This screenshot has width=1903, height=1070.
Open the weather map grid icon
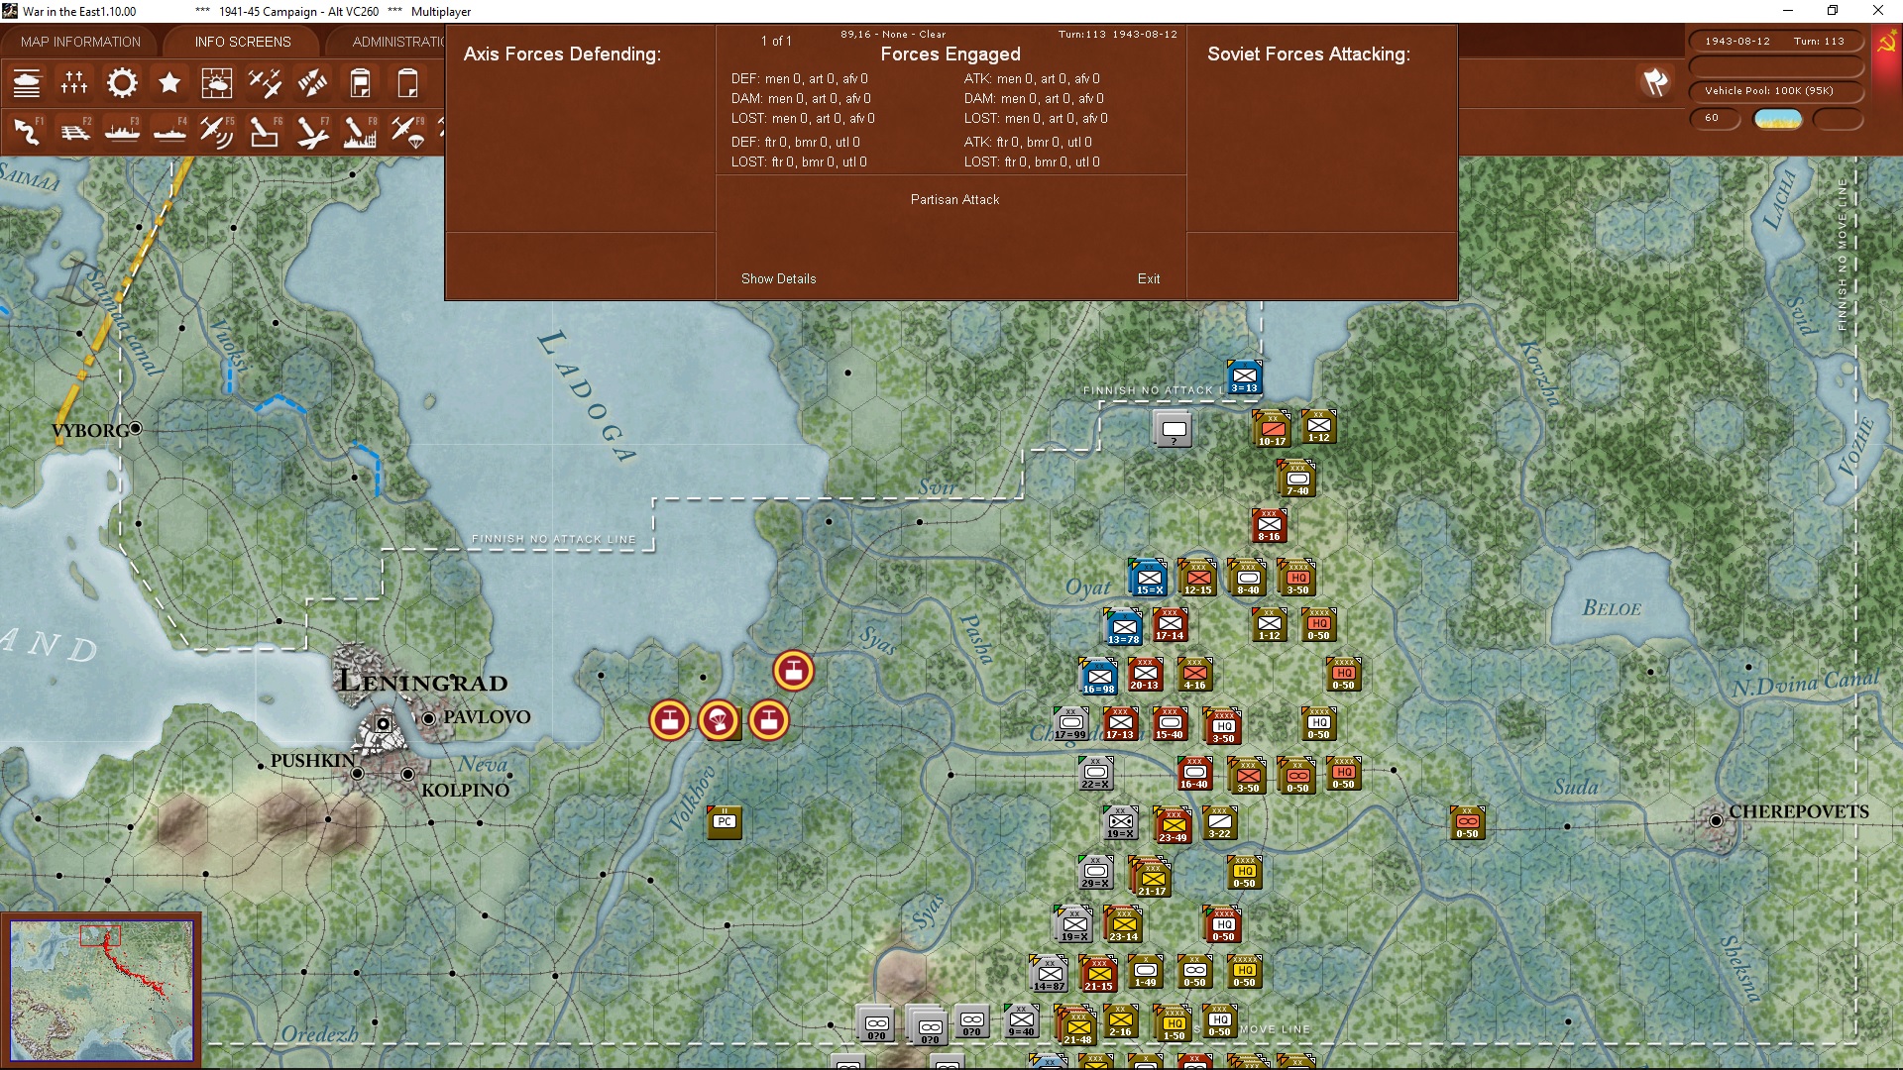tap(216, 83)
